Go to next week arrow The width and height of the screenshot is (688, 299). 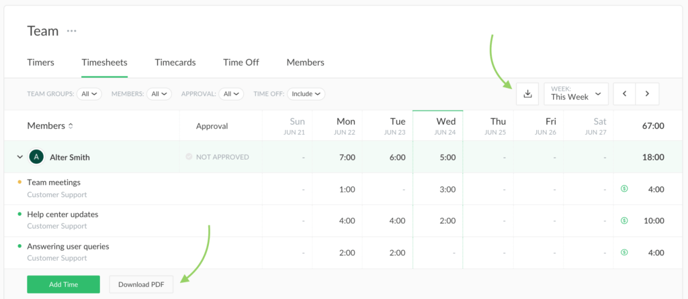[x=647, y=94]
